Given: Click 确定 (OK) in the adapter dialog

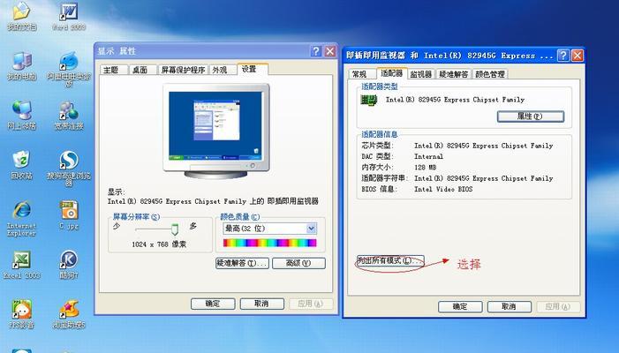Looking at the screenshot, I should pos(460,306).
